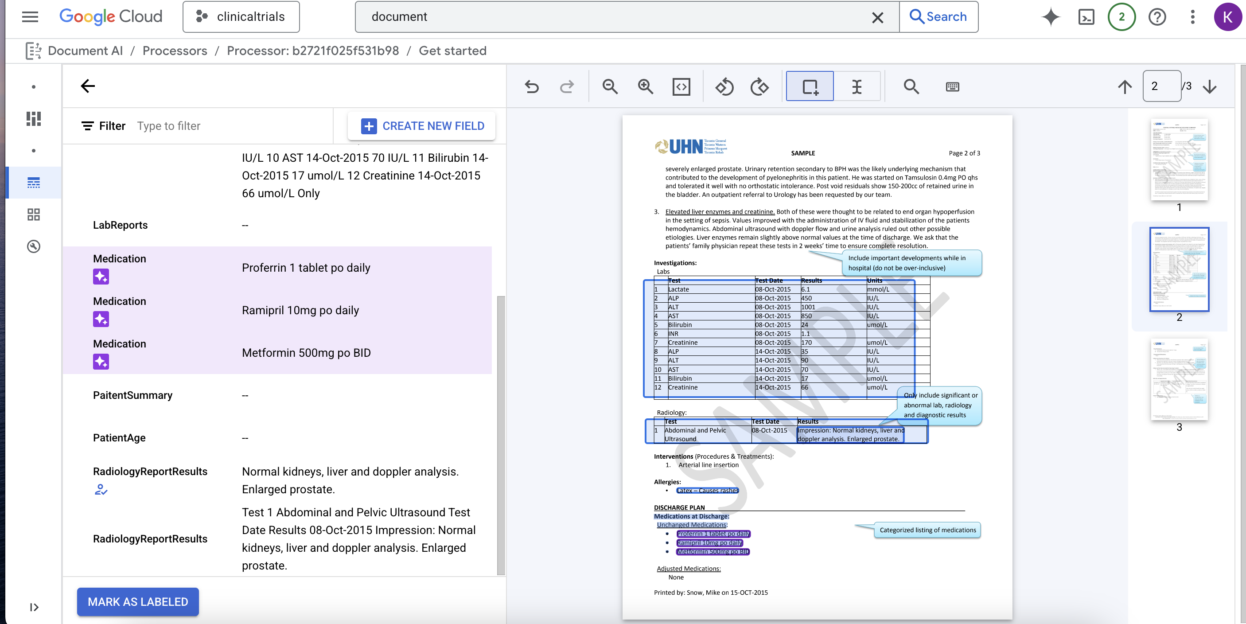This screenshot has width=1246, height=624.
Task: Click the undo arrow in viewer toolbar
Action: [x=532, y=86]
